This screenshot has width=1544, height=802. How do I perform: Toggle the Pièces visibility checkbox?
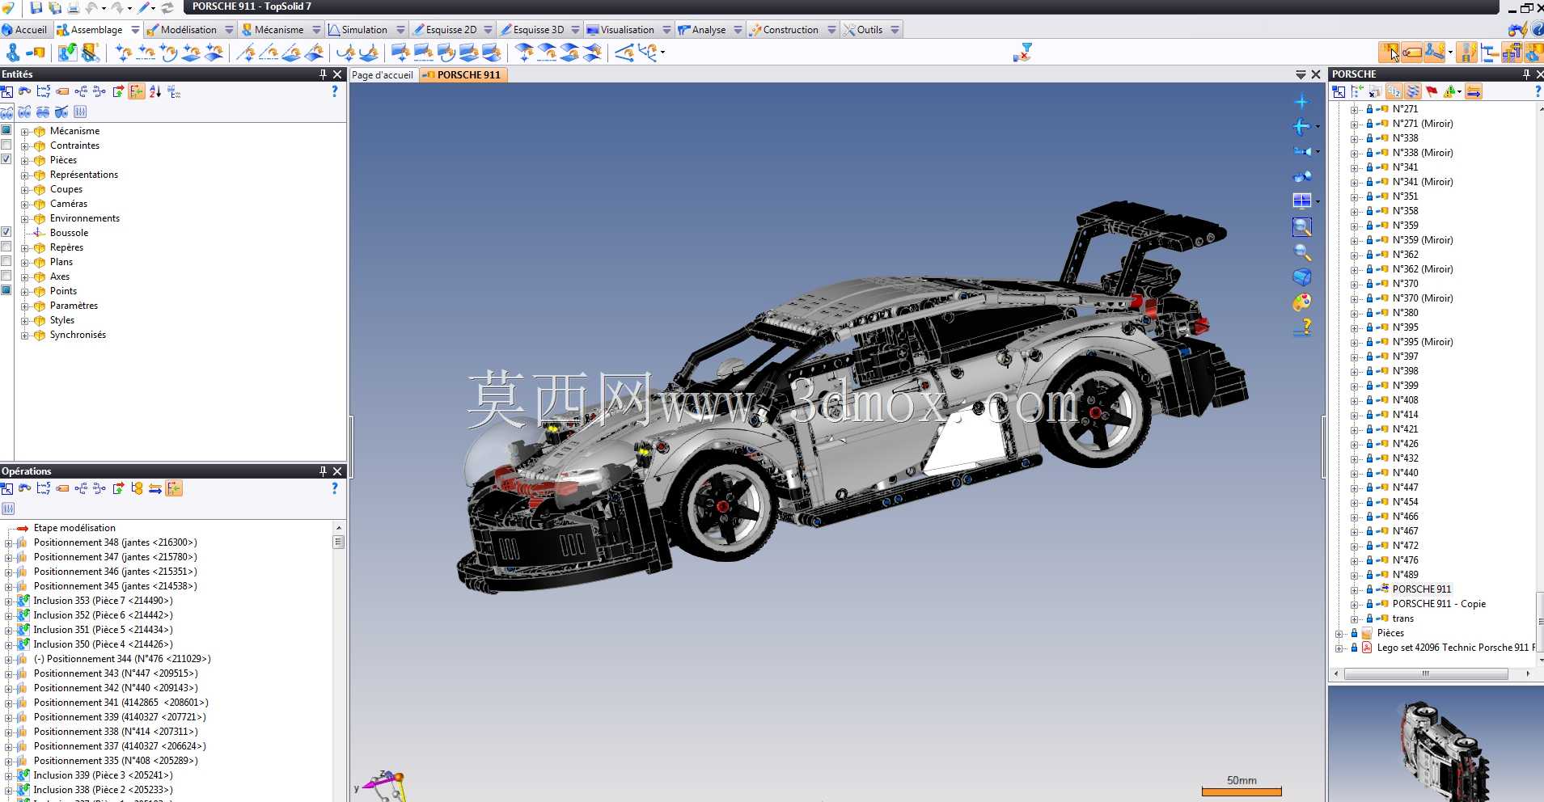tap(6, 159)
